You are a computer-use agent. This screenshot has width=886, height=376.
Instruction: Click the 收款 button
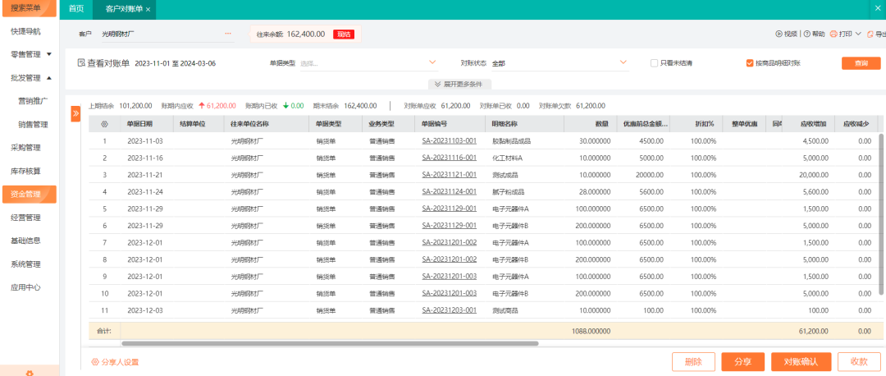[859, 362]
